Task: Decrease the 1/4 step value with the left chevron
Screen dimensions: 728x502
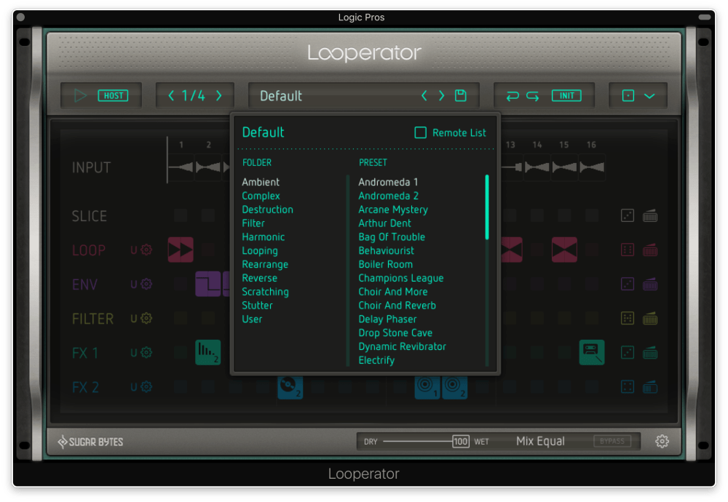Action: coord(171,95)
